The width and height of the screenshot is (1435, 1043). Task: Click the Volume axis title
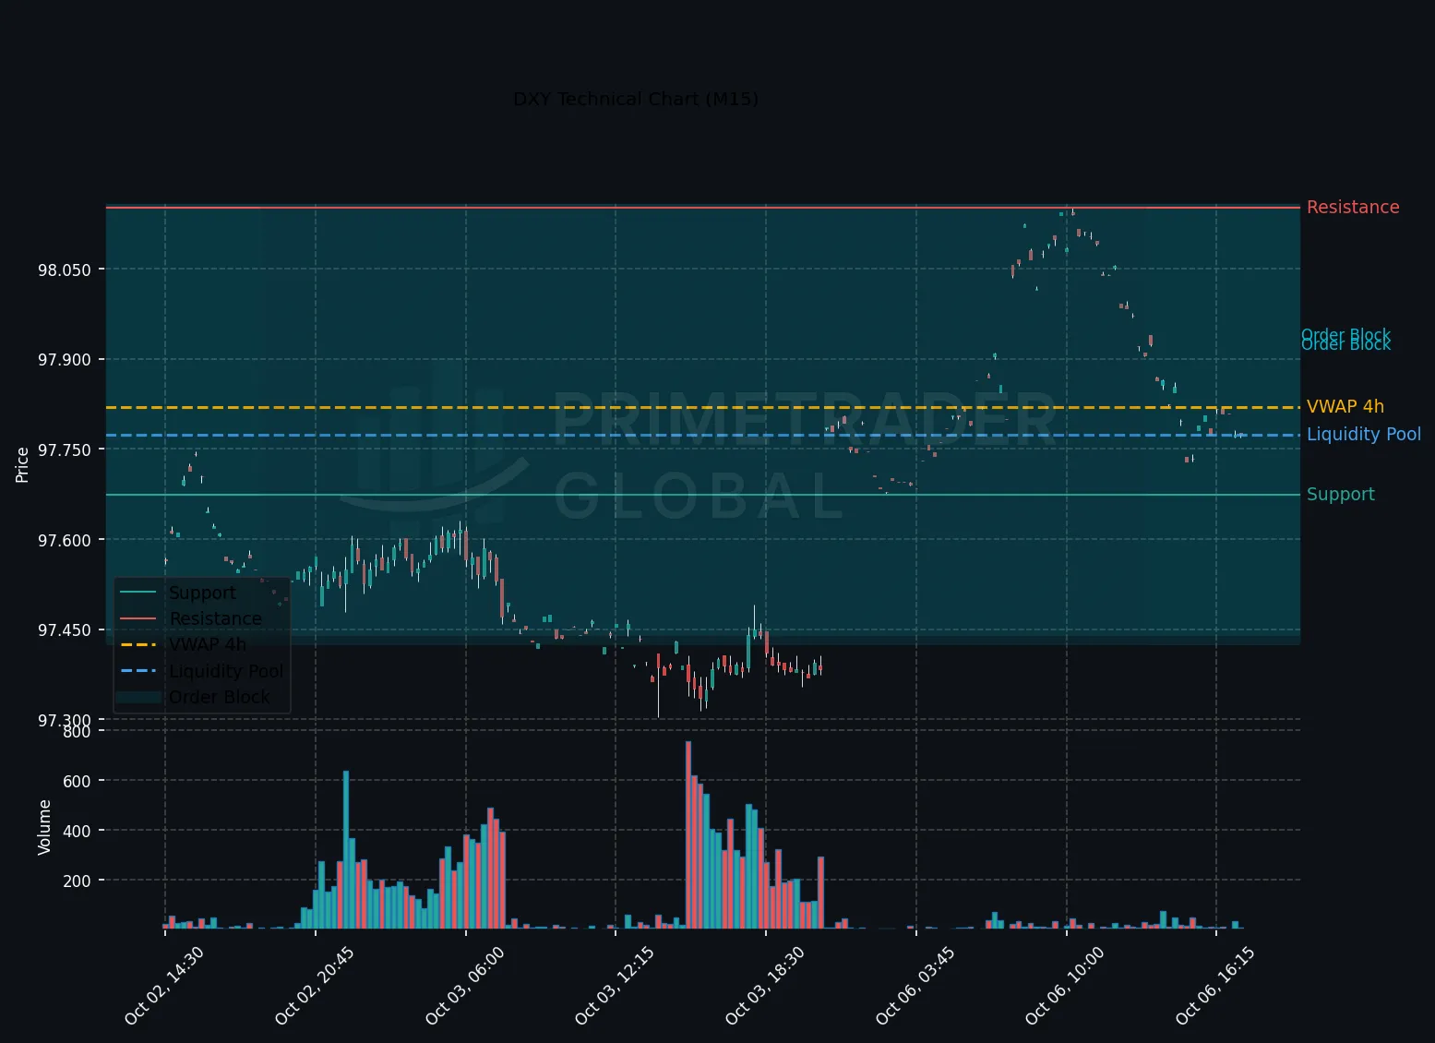tap(44, 827)
